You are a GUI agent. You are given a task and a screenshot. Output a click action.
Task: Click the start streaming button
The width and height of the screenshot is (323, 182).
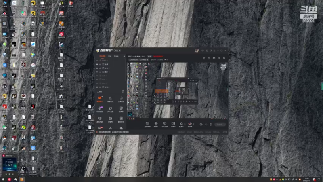click(220, 125)
